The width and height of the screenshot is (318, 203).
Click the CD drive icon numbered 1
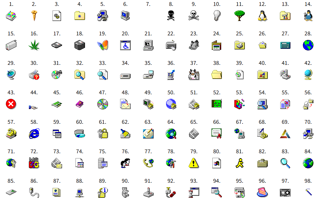11,16
